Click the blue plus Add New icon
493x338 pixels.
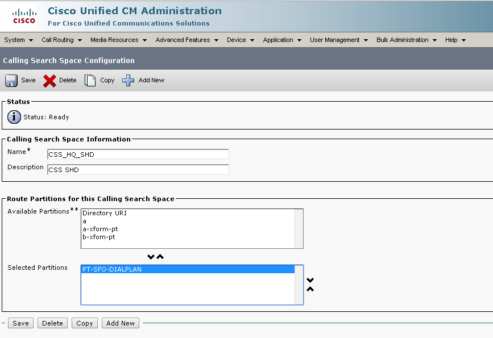pyautogui.click(x=128, y=81)
